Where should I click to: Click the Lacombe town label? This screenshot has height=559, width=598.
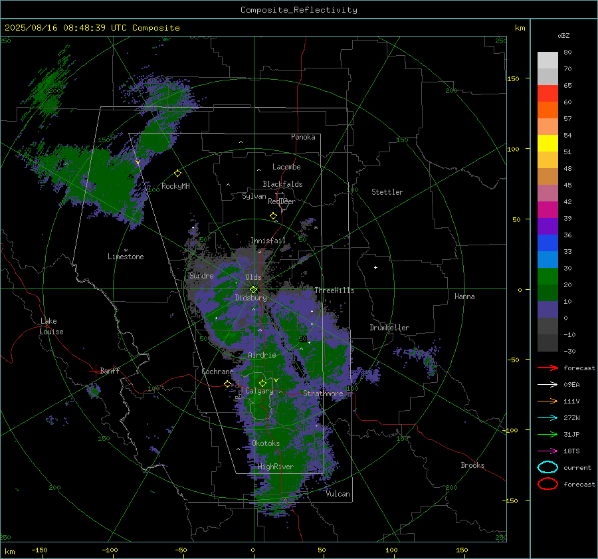286,167
